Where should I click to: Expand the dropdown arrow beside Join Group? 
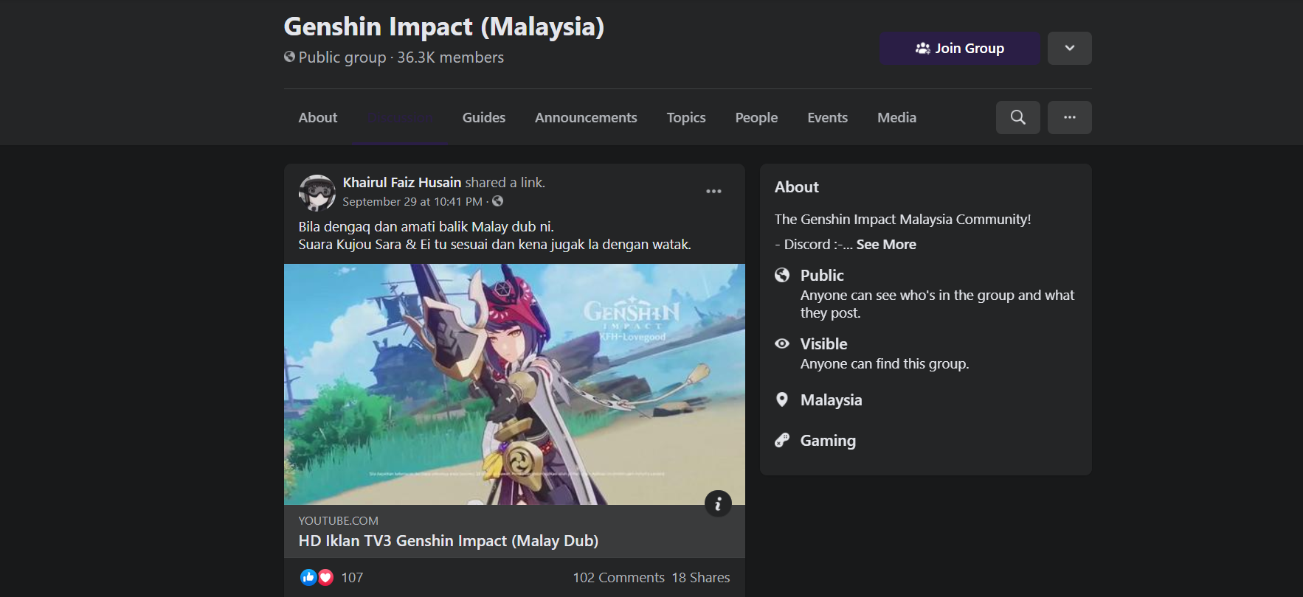point(1069,48)
